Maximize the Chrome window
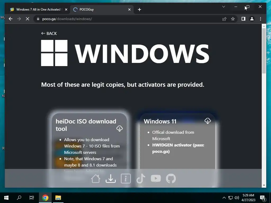271x203 pixels. pyautogui.click(x=248, y=7)
